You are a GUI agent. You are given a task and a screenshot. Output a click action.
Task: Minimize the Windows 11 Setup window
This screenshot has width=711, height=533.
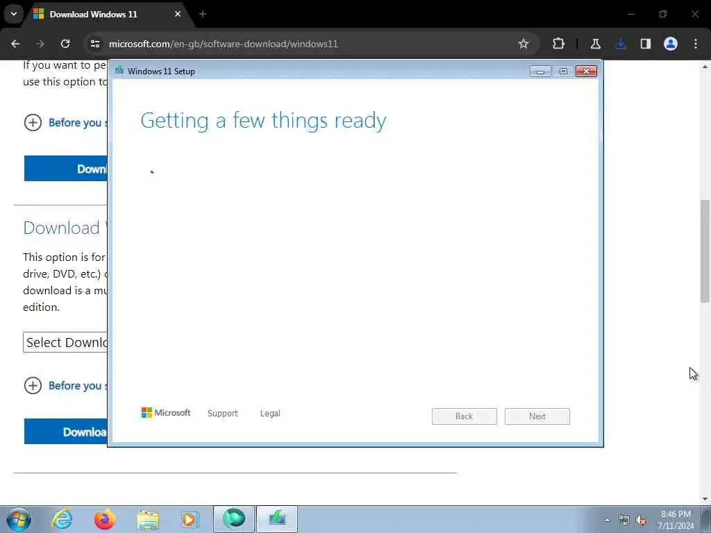540,71
